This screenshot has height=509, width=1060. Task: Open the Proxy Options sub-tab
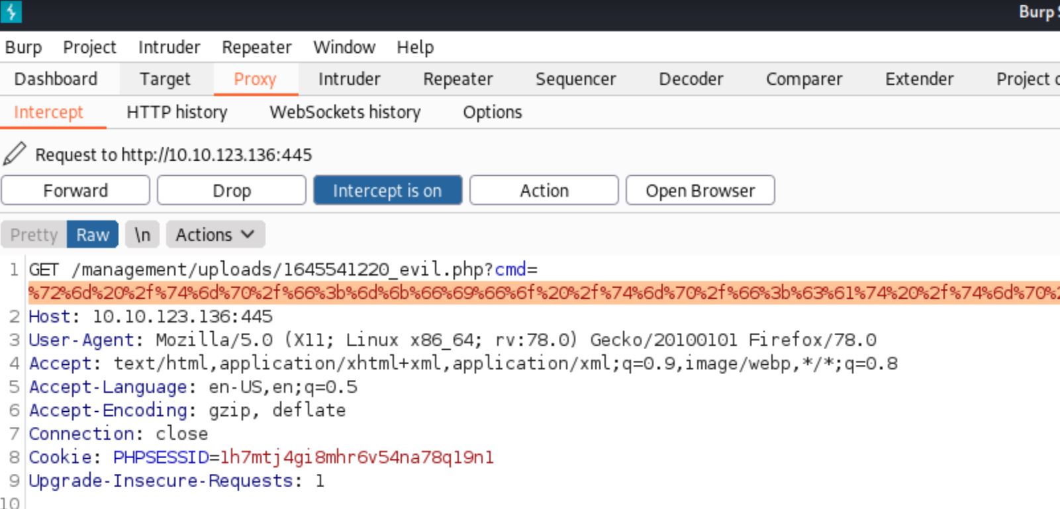492,112
